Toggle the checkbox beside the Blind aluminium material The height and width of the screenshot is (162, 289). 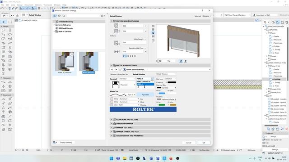click(x=112, y=102)
